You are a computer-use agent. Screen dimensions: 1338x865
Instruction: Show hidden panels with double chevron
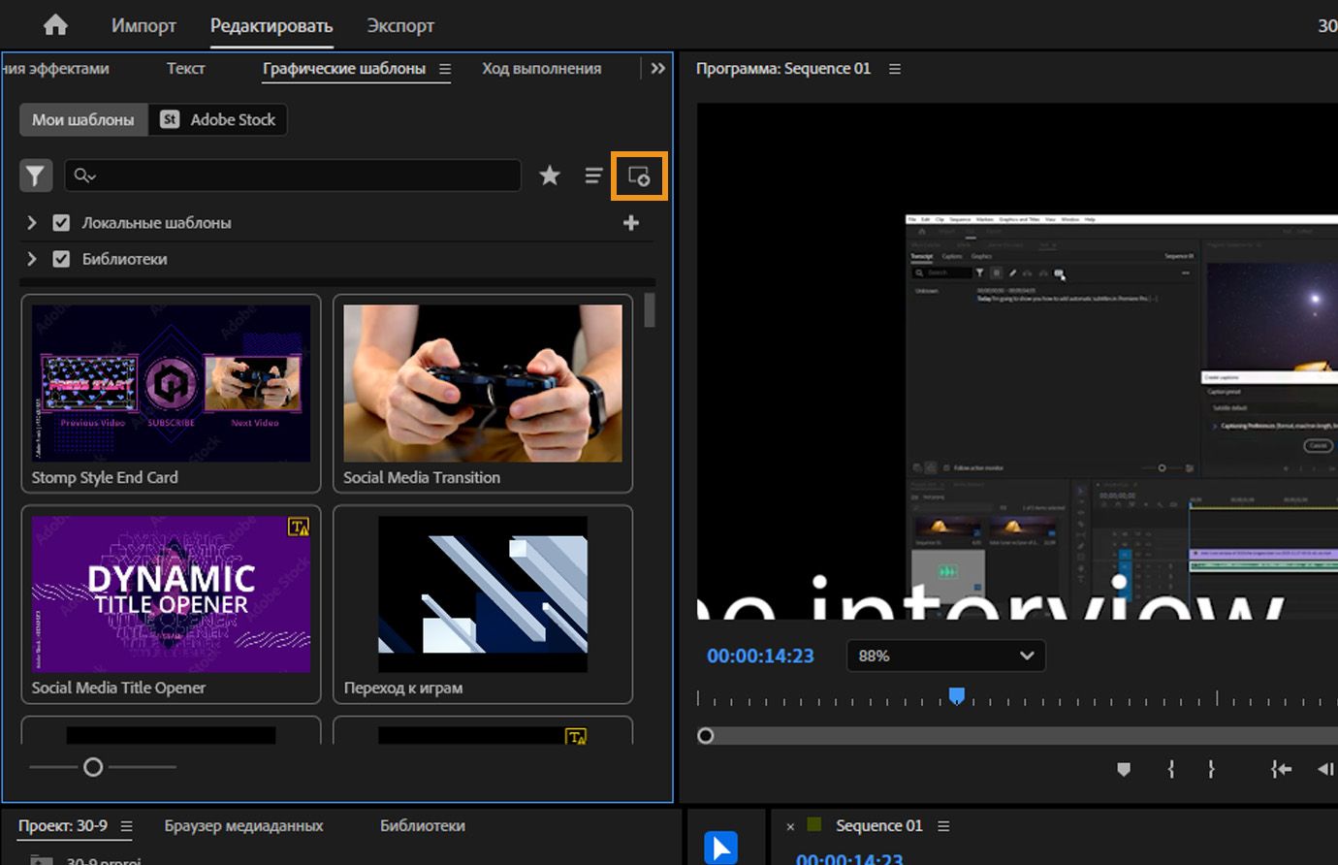[x=658, y=68]
